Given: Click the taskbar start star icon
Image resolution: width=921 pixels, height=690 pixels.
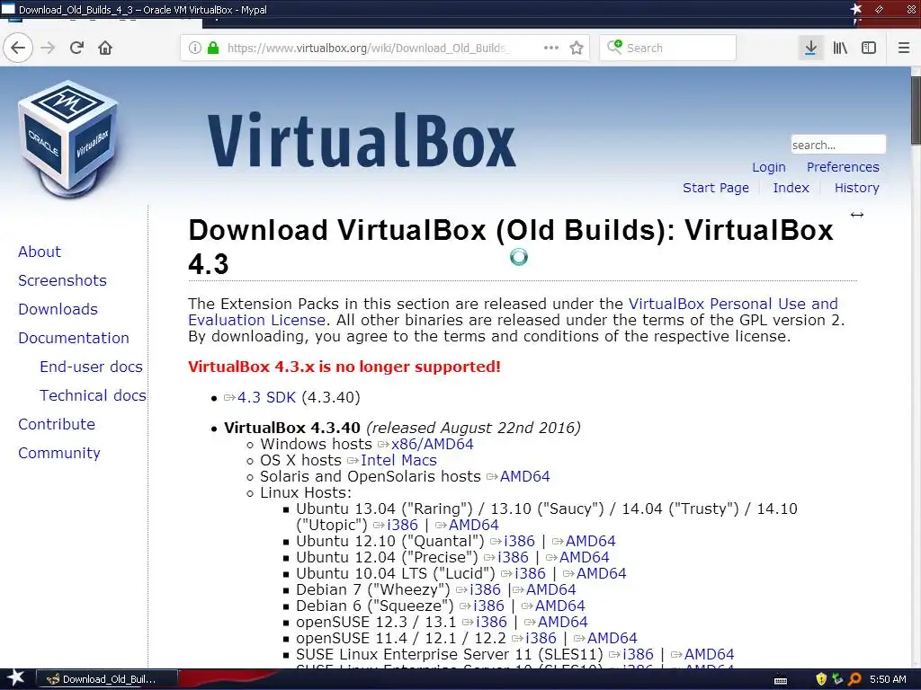Looking at the screenshot, I should 16,678.
